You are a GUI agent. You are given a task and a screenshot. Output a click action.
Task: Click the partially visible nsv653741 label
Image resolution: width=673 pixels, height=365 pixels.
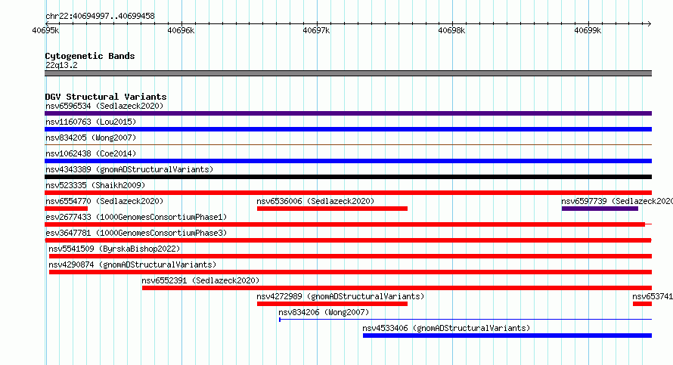tap(653, 296)
